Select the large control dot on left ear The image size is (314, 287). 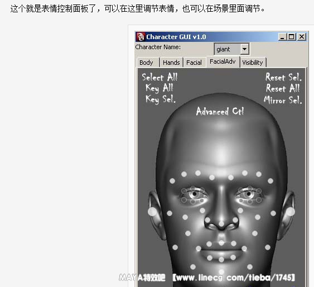(152, 212)
